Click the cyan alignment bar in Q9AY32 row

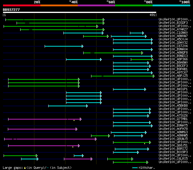pos(133,43)
